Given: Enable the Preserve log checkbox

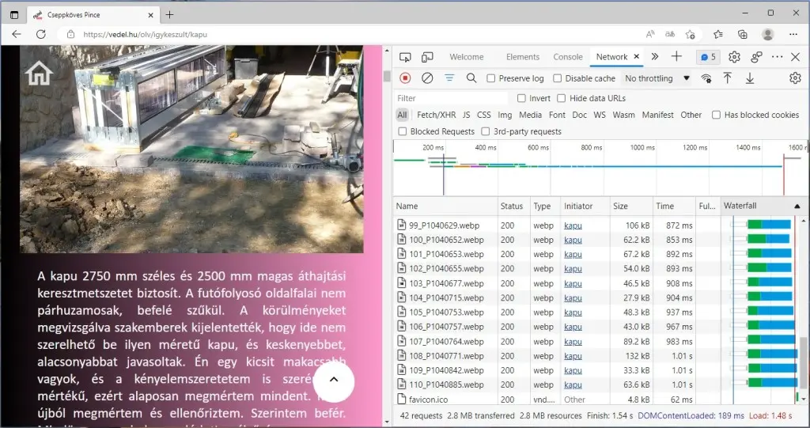Looking at the screenshot, I should [491, 78].
